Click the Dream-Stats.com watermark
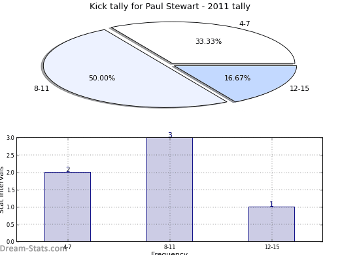This screenshot has height=255, width=340. [33, 248]
